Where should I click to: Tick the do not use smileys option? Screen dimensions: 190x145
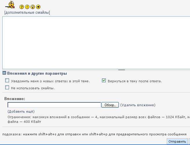pyautogui.click(x=7, y=88)
